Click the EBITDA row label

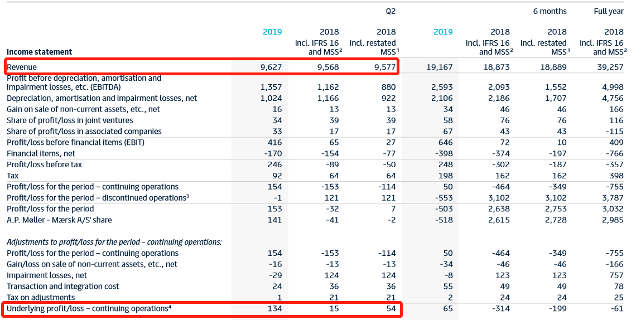84,82
